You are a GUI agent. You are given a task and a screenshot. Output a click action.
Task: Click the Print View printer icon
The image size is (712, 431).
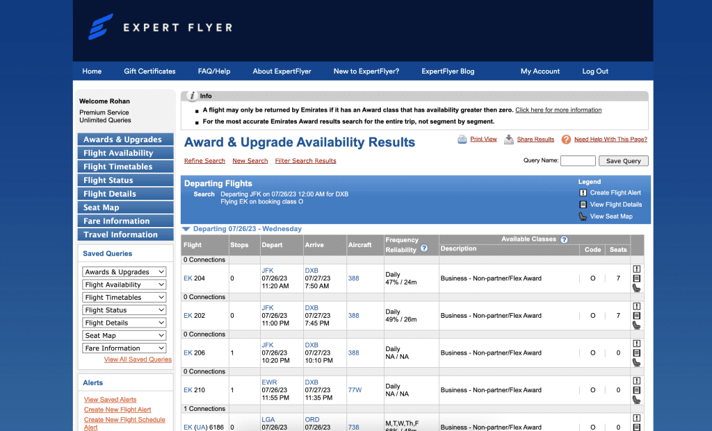(x=462, y=139)
